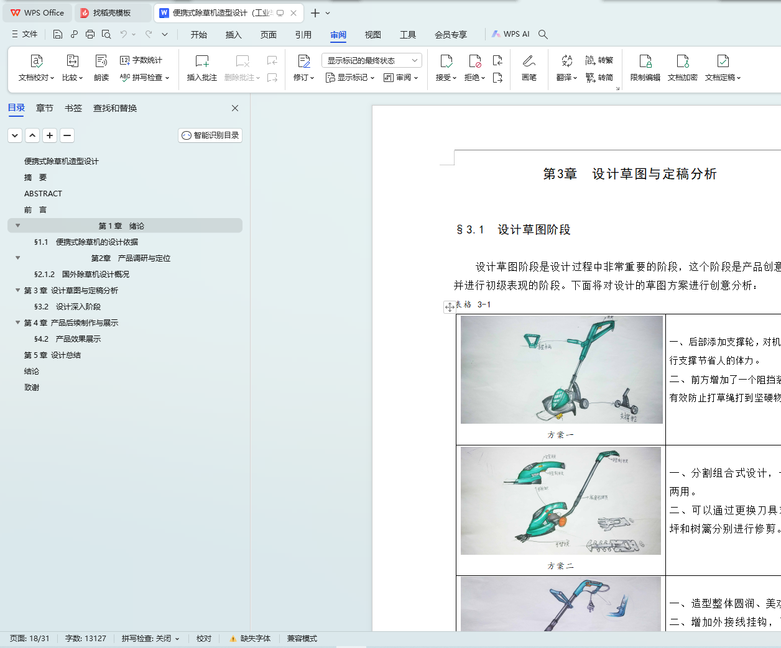Open the 审阅 pane dropdown in ribbon

point(401,78)
